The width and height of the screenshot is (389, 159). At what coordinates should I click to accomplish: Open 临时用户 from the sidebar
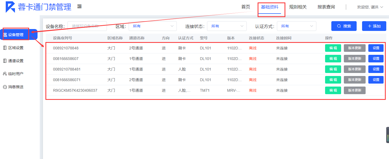pyautogui.click(x=16, y=74)
